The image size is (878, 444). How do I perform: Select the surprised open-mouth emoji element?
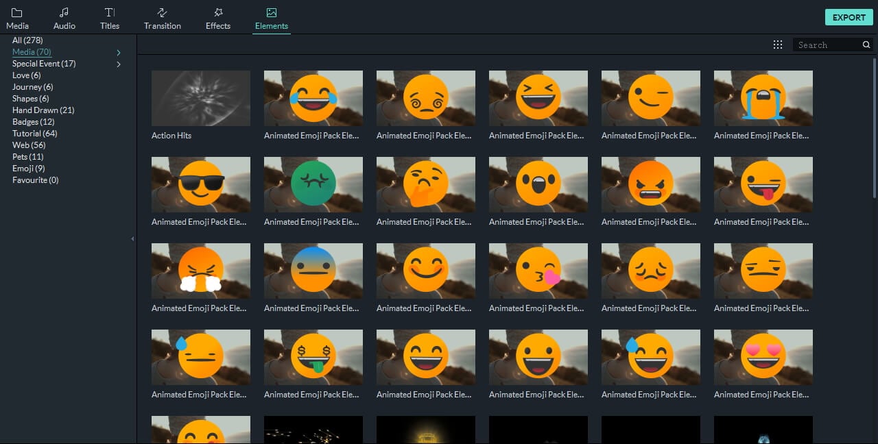(538, 184)
